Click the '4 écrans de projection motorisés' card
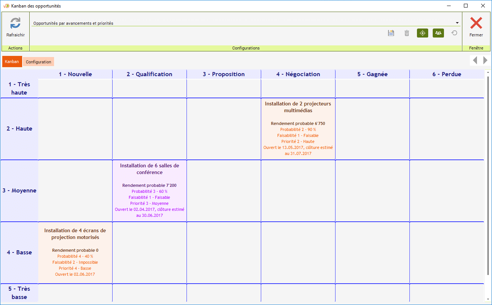The image size is (492, 305). coord(75,252)
